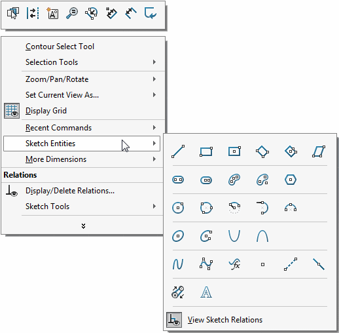Viewport: 339px width, 333px height.
Task: Select the Ellipse sketch tool icon
Action: point(178,236)
